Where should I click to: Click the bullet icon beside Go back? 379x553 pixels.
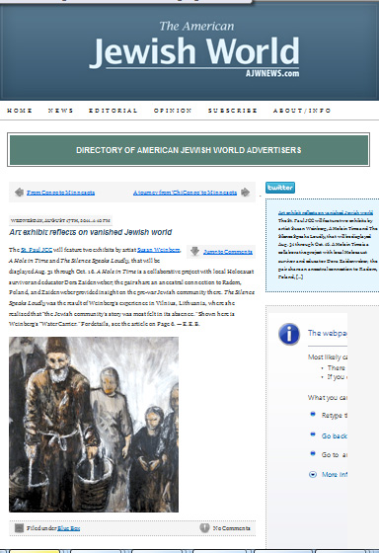313,434
